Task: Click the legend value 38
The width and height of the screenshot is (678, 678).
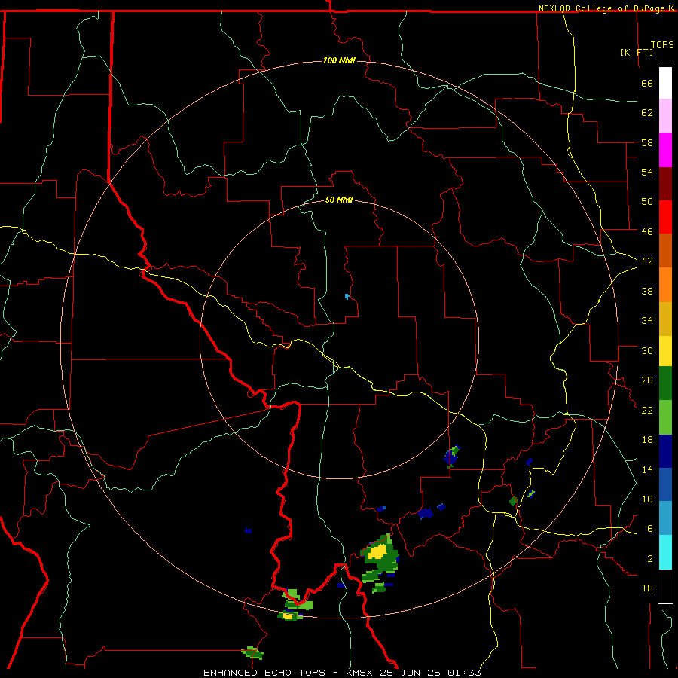Action: tap(647, 291)
